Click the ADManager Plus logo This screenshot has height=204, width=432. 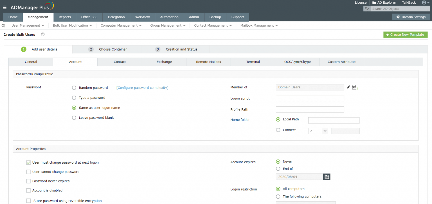[32, 6]
